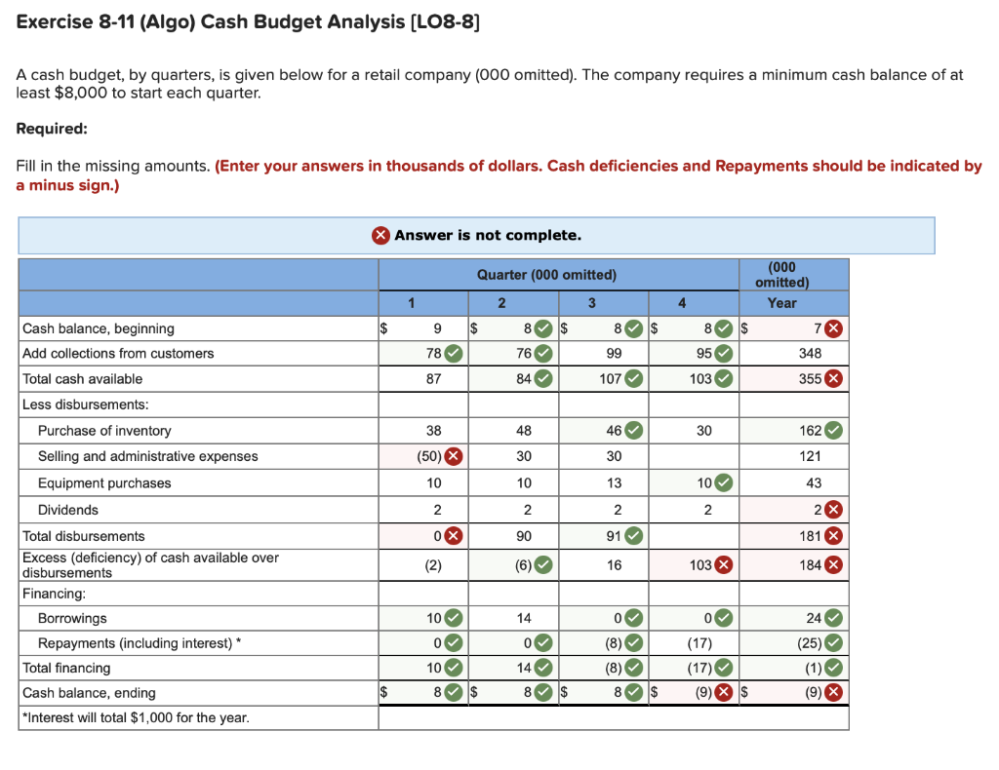The image size is (999, 770).
Task: Click the red X icon beside 'Answer is not complete'
Action: pos(380,236)
